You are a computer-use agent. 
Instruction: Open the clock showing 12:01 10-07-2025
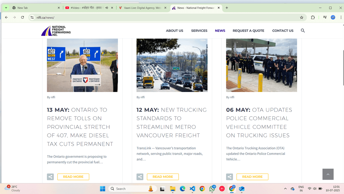click(x=333, y=189)
